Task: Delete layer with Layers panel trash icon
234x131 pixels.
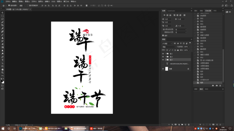Action: point(189,125)
